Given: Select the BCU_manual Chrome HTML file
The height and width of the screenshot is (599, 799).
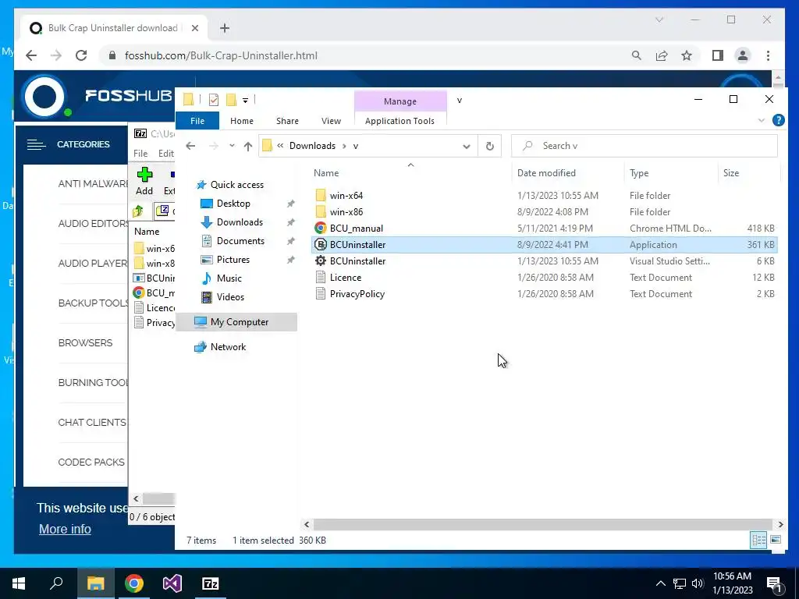Looking at the screenshot, I should coord(356,229).
